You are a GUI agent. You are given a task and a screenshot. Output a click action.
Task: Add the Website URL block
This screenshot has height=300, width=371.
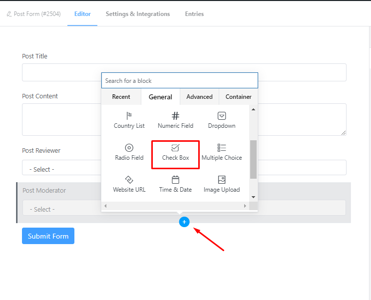(129, 184)
